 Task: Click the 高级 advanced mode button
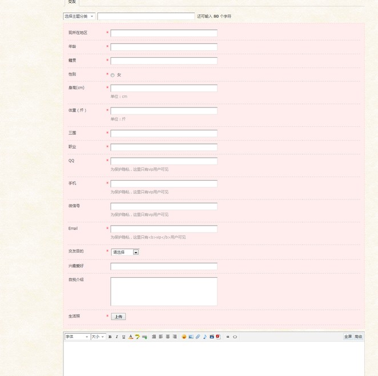pos(358,337)
